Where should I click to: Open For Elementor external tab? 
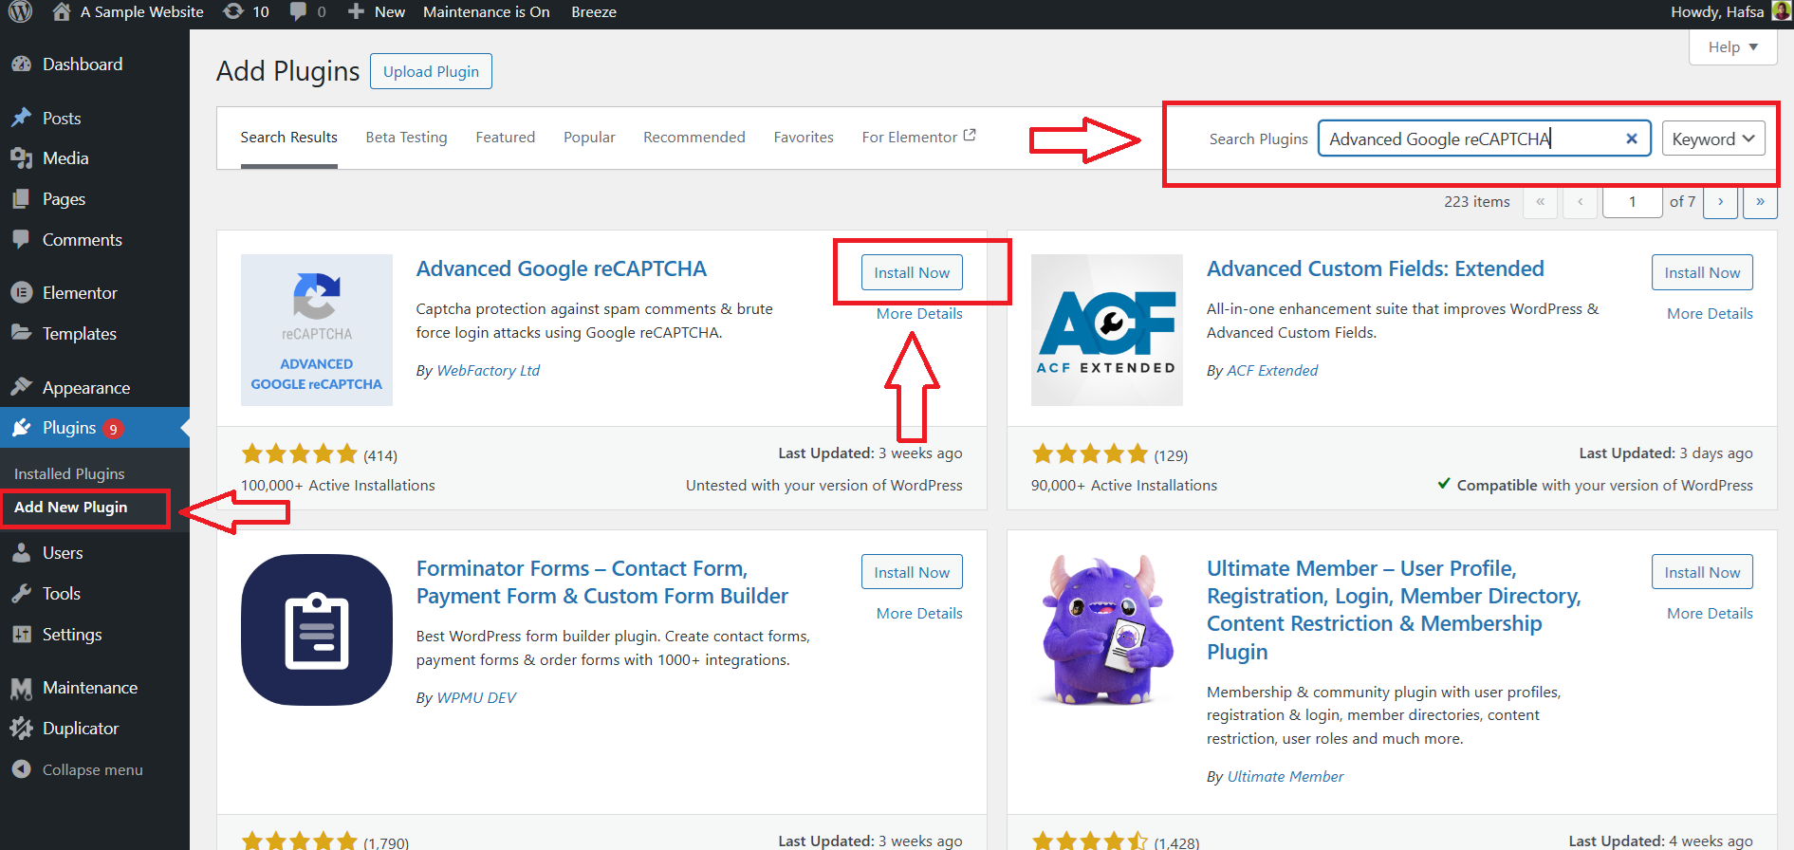[x=918, y=138]
